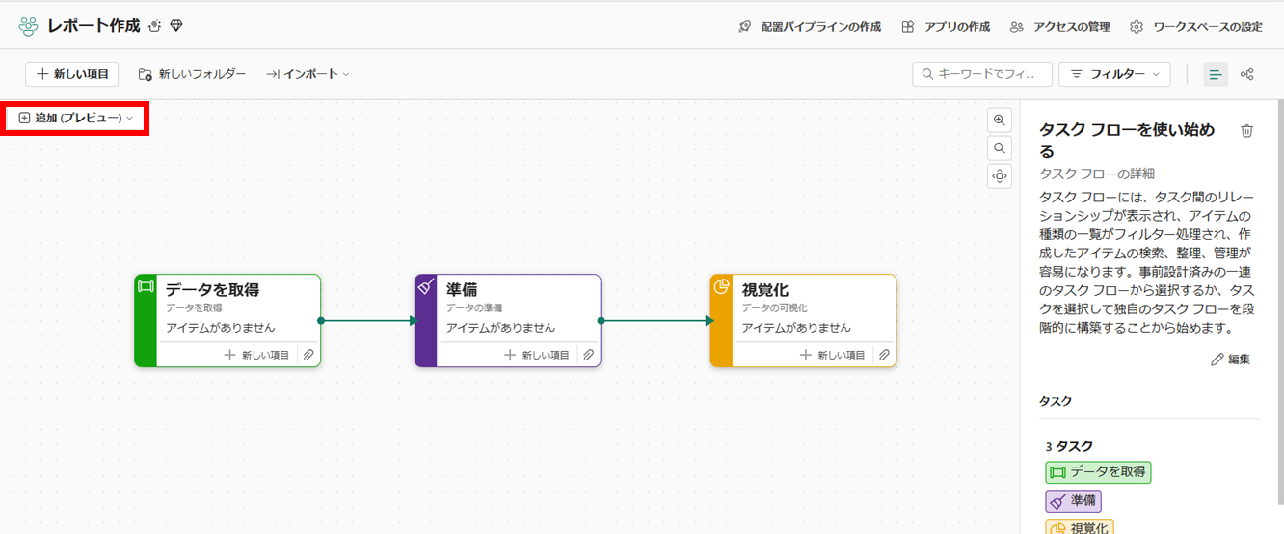Create a 新しいフォルダー
The image size is (1284, 534).
coord(192,74)
